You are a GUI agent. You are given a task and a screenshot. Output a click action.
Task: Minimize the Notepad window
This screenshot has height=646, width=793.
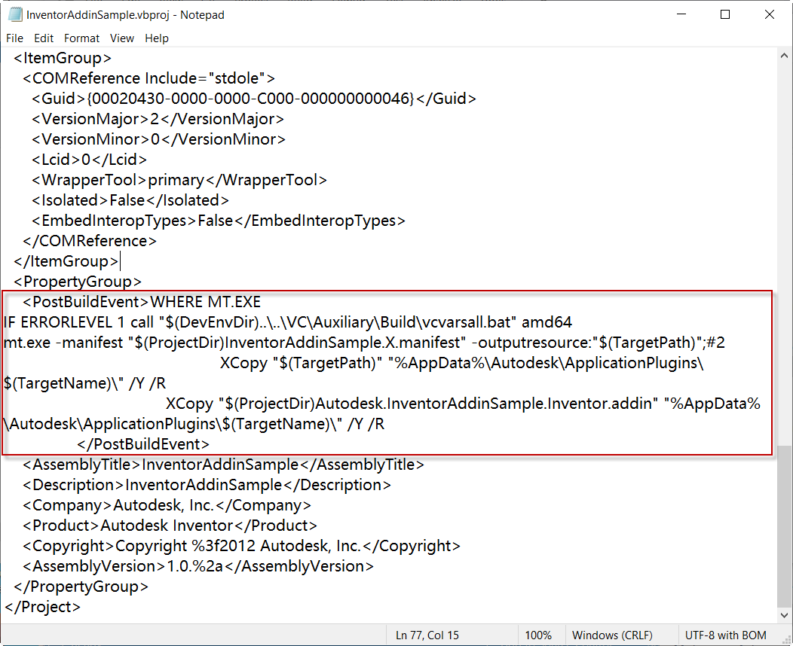tap(681, 14)
